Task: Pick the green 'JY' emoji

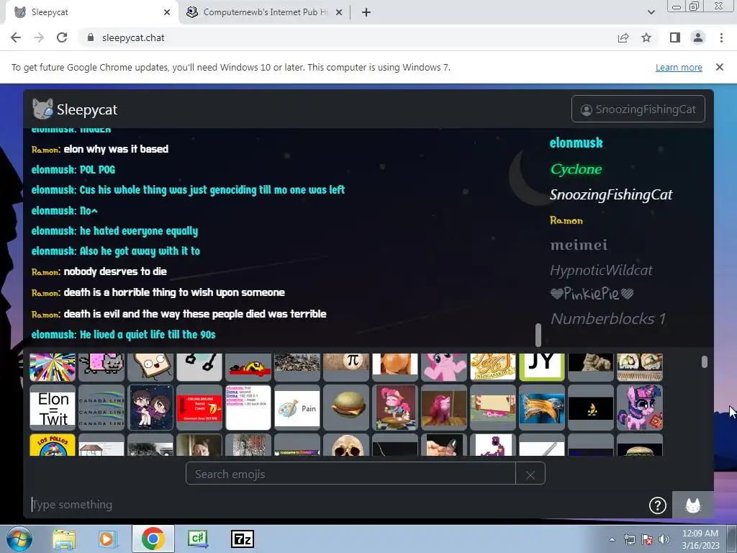Action: (x=542, y=367)
